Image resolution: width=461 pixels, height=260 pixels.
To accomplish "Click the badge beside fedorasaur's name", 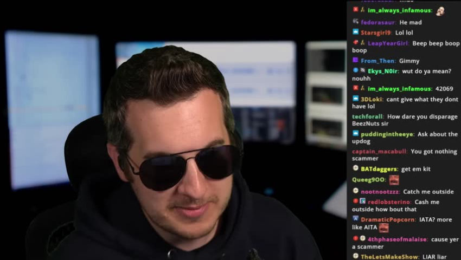I will pyautogui.click(x=355, y=22).
